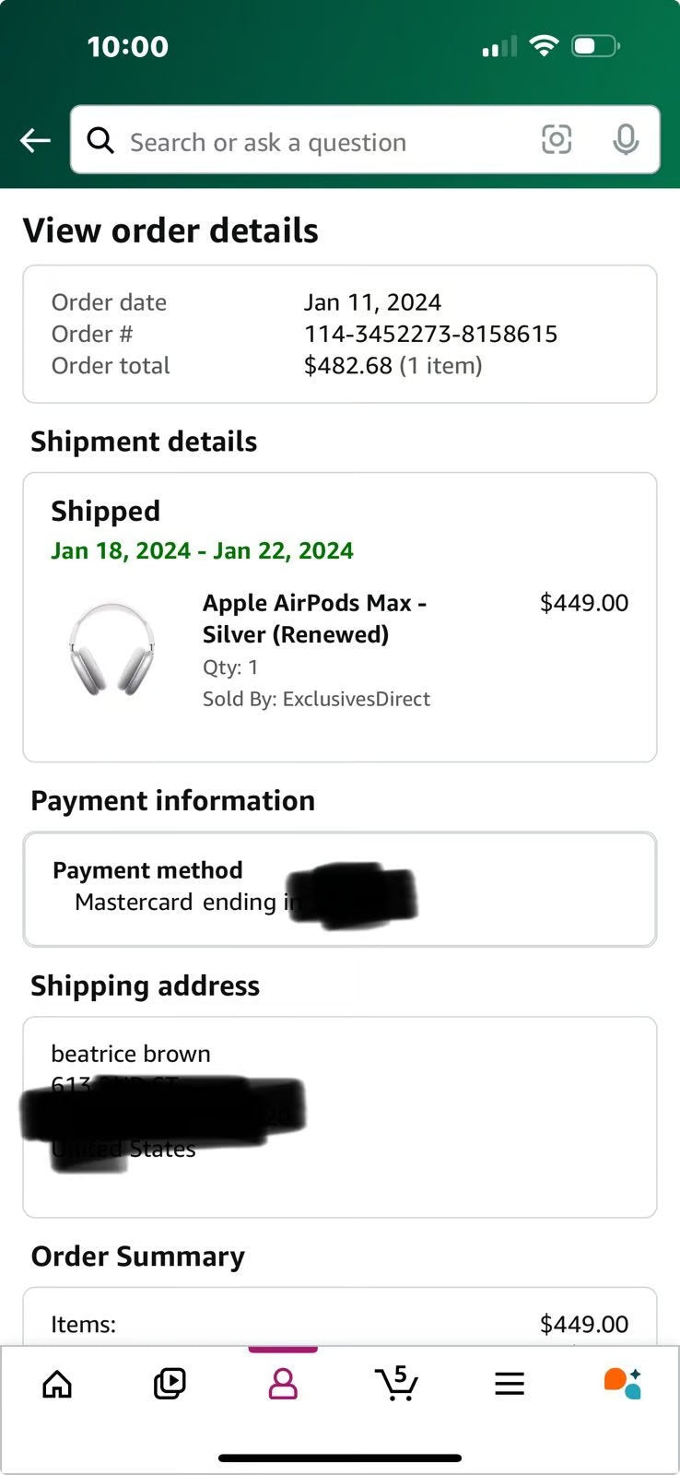This screenshot has height=1475, width=680.
Task: Open the camera visual search icon
Action: [557, 141]
